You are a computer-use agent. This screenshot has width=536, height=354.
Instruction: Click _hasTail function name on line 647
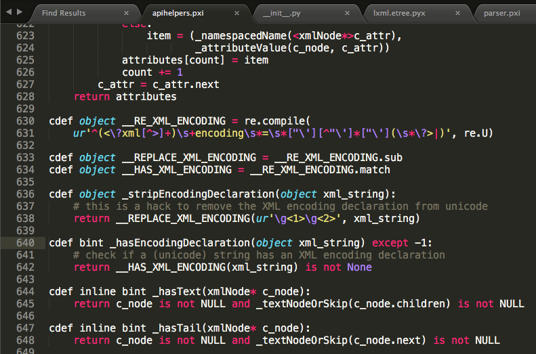point(177,328)
